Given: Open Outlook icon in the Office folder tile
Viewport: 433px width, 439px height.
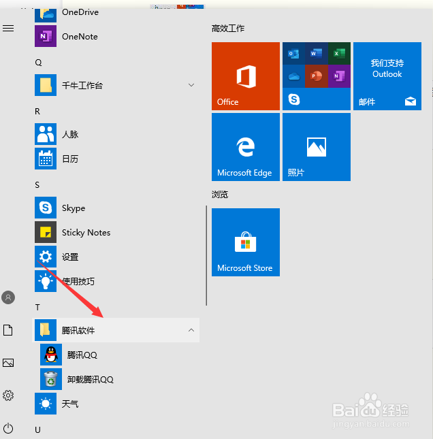Looking at the screenshot, I should point(293,54).
